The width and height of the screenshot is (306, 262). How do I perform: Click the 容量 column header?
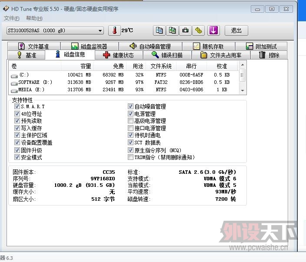[x=77, y=66]
